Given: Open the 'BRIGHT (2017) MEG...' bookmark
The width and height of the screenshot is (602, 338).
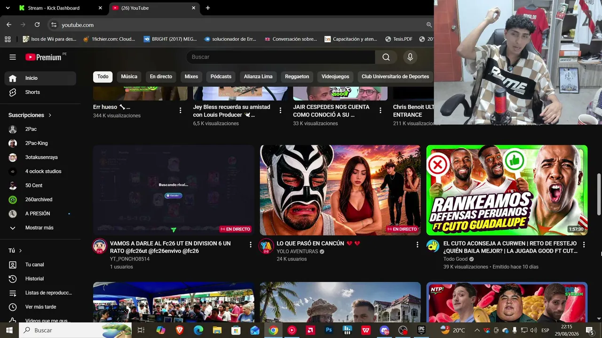Looking at the screenshot, I should [170, 39].
